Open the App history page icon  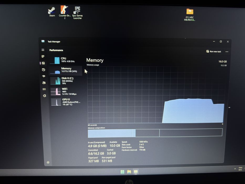pos(43,70)
